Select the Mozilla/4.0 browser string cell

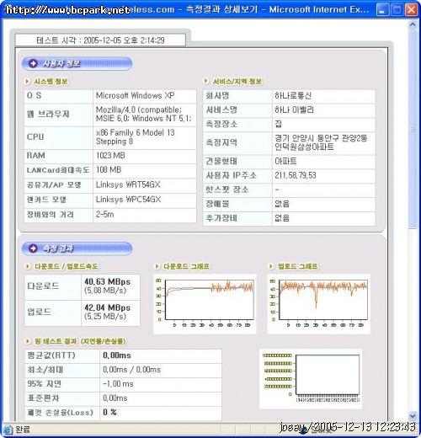pos(145,115)
